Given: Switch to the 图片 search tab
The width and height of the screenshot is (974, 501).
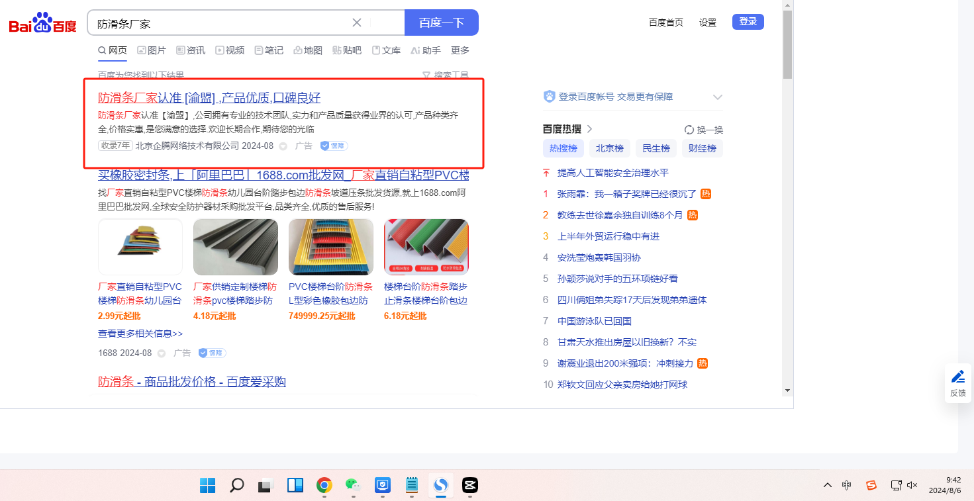Looking at the screenshot, I should click(152, 50).
